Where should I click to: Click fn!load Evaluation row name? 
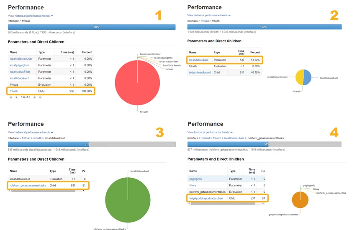(14, 84)
